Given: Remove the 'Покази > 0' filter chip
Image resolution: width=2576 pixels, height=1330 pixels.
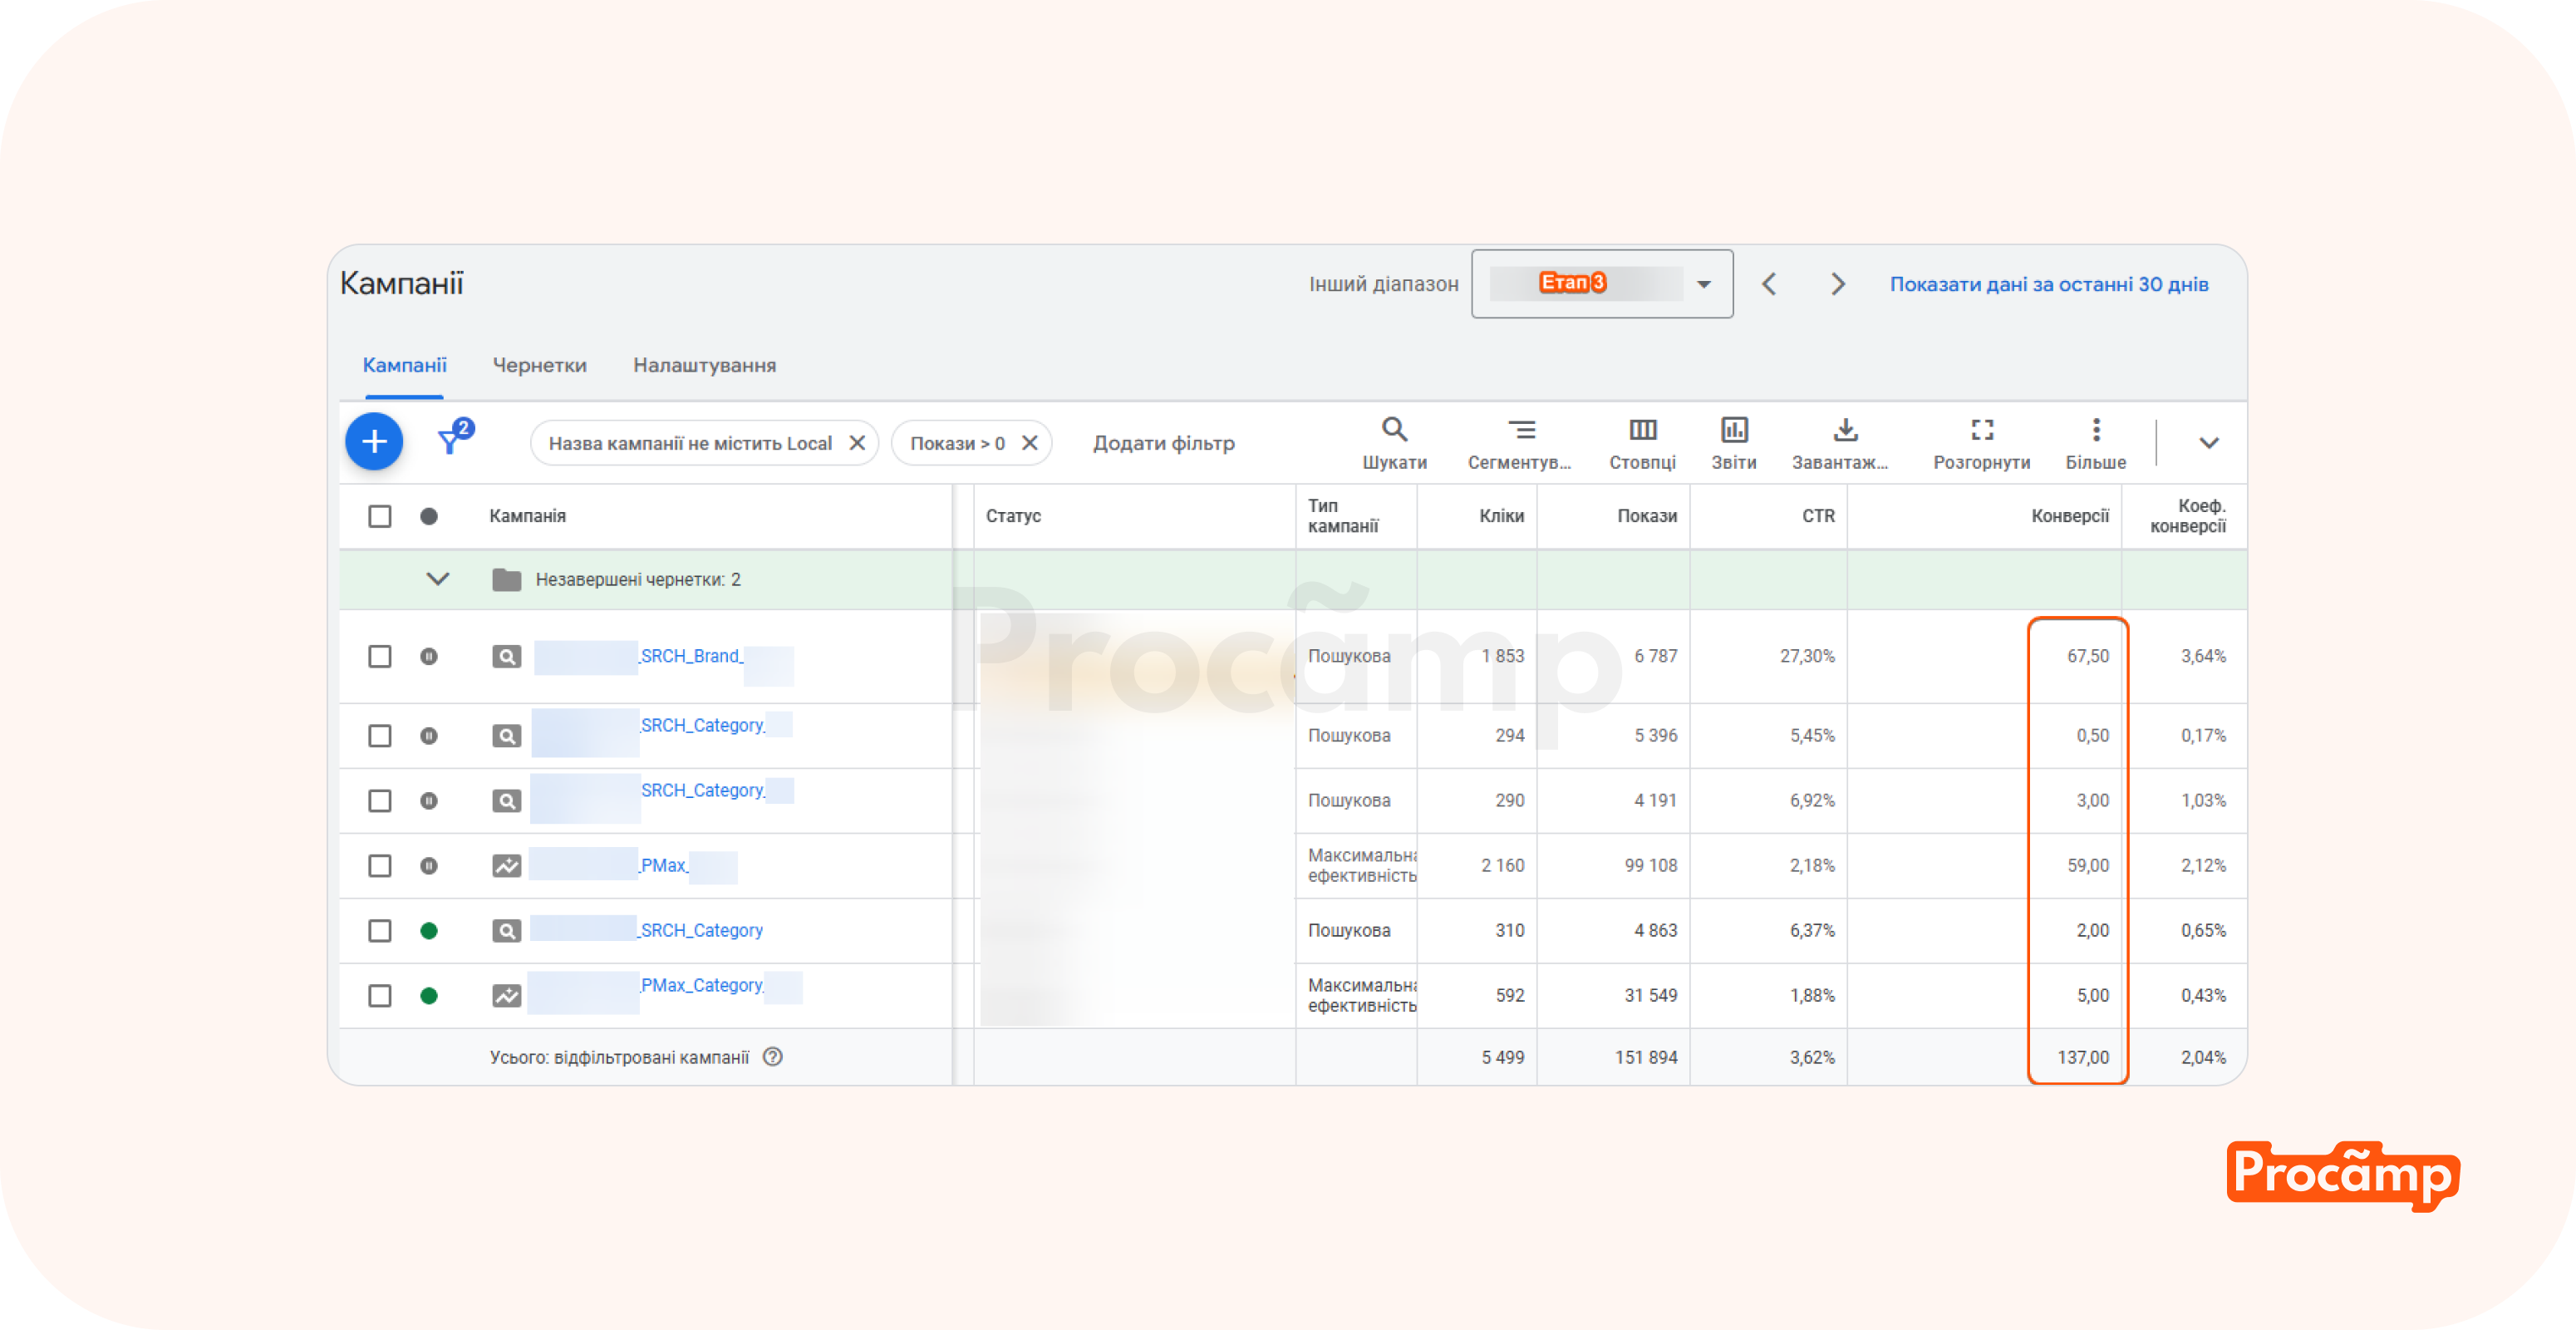Looking at the screenshot, I should coord(1029,443).
